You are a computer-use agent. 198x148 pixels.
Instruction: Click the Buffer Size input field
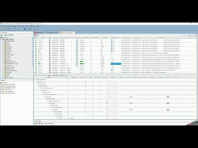click(53, 124)
